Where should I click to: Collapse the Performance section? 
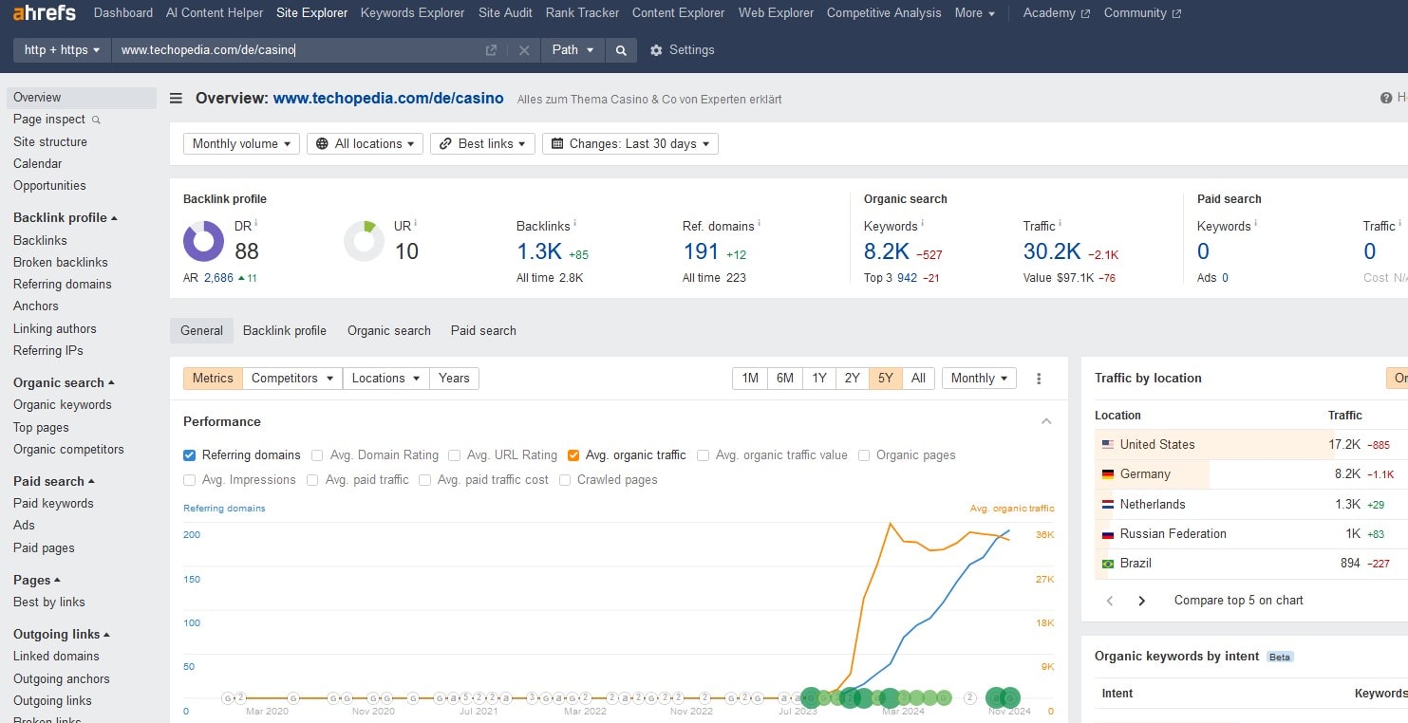(1046, 422)
